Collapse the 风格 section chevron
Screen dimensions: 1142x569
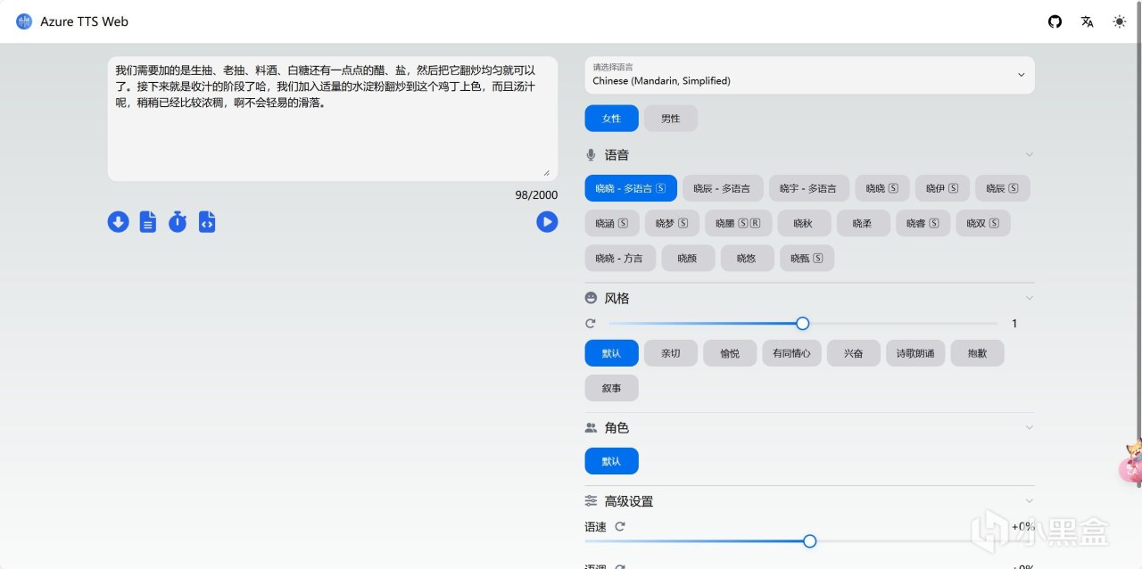tap(1029, 298)
